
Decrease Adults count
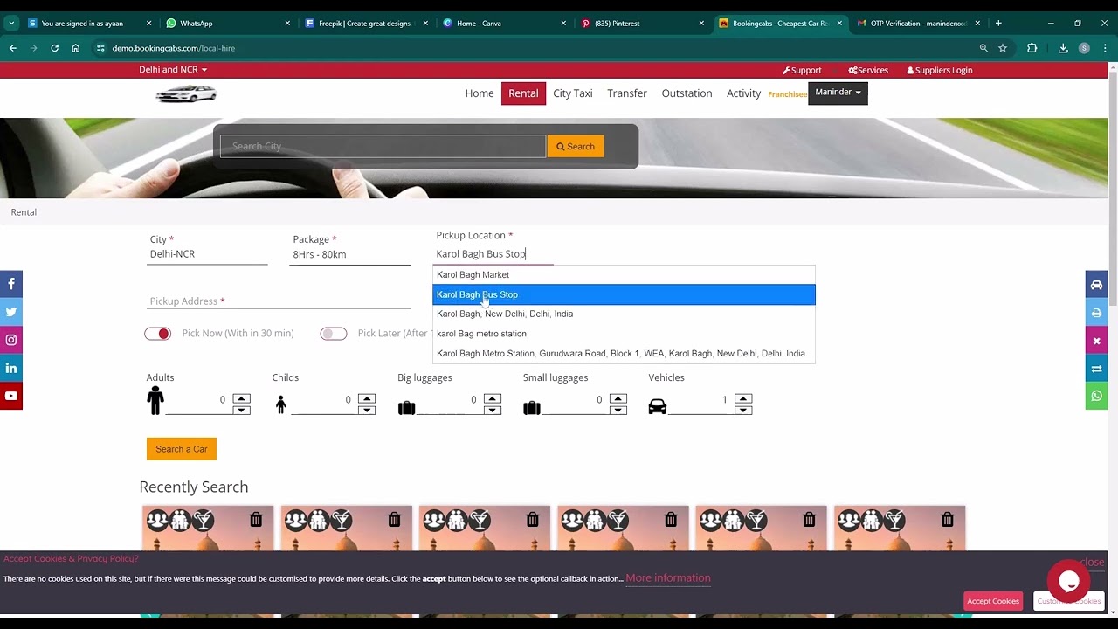tap(241, 410)
